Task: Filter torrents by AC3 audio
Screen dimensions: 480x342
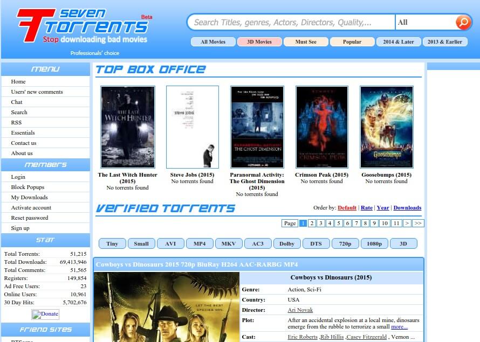Action: point(258,243)
